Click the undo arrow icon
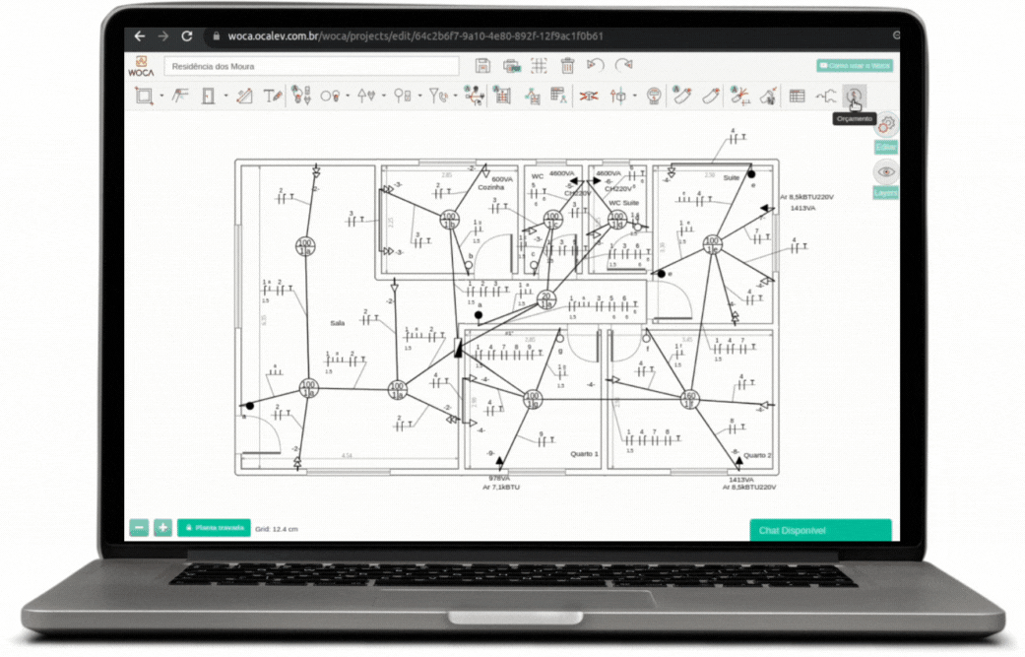 595,66
